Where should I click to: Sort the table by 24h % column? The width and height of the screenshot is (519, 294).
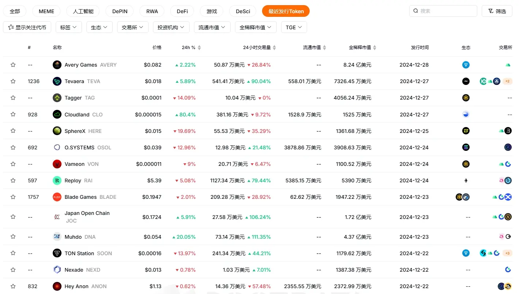[191, 48]
